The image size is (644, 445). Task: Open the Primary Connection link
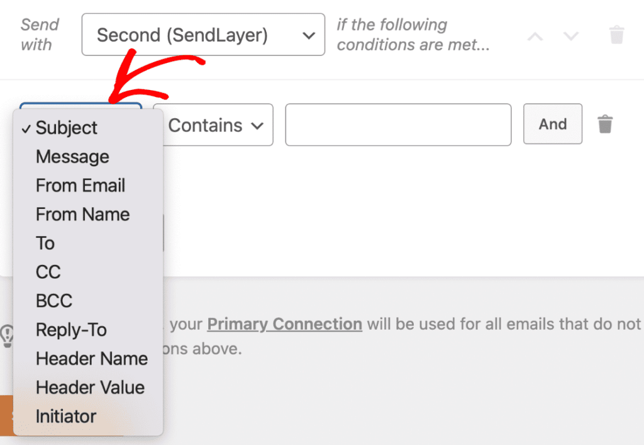coord(285,324)
